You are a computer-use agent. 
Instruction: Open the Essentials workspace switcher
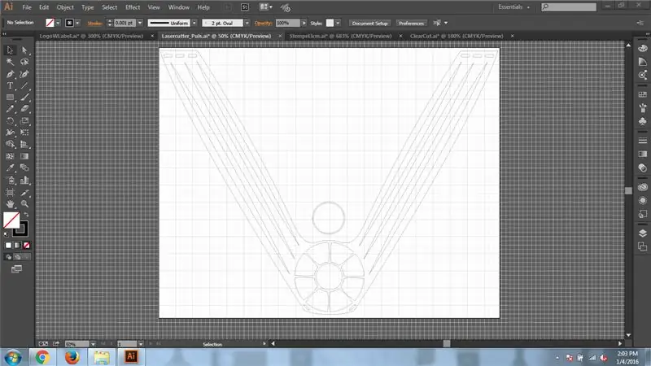[x=514, y=7]
